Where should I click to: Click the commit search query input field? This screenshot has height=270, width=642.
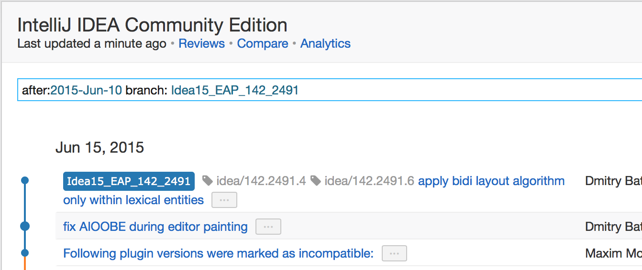pos(330,90)
